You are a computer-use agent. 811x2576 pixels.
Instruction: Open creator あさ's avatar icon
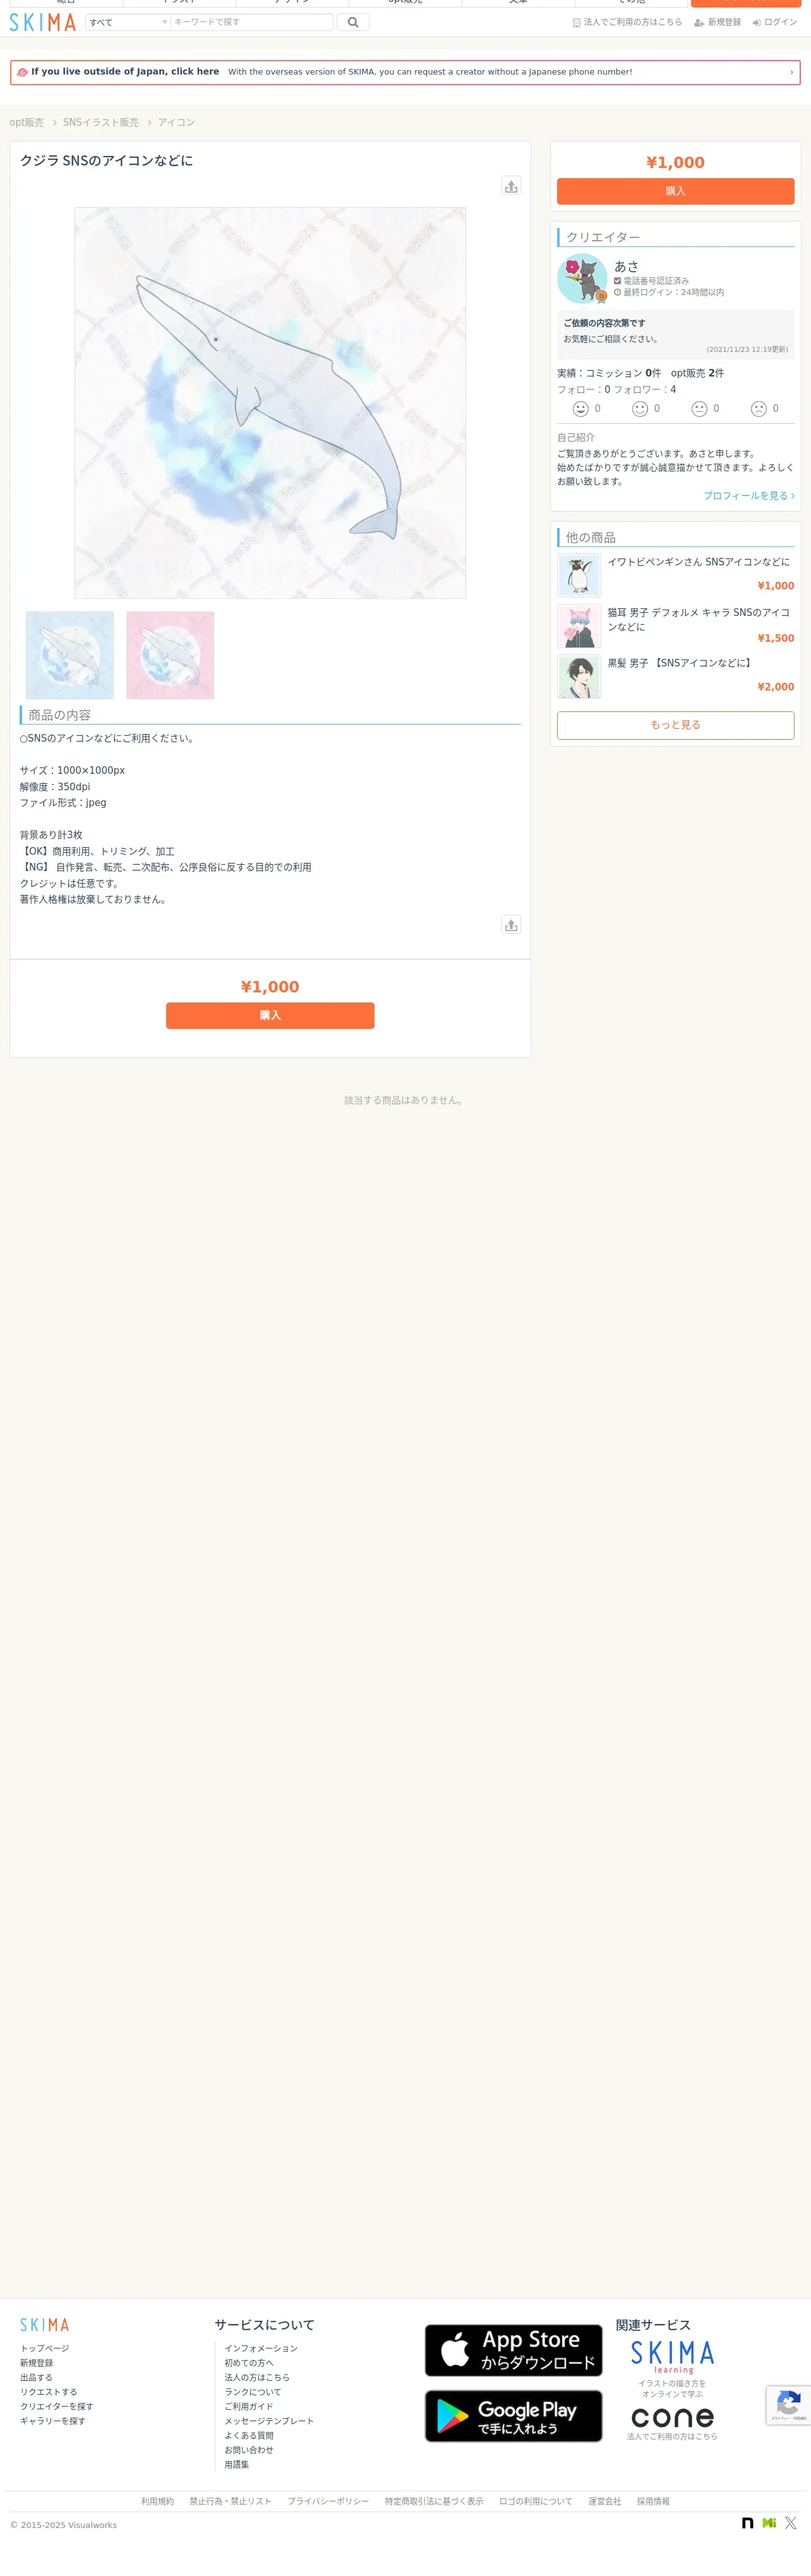[582, 279]
